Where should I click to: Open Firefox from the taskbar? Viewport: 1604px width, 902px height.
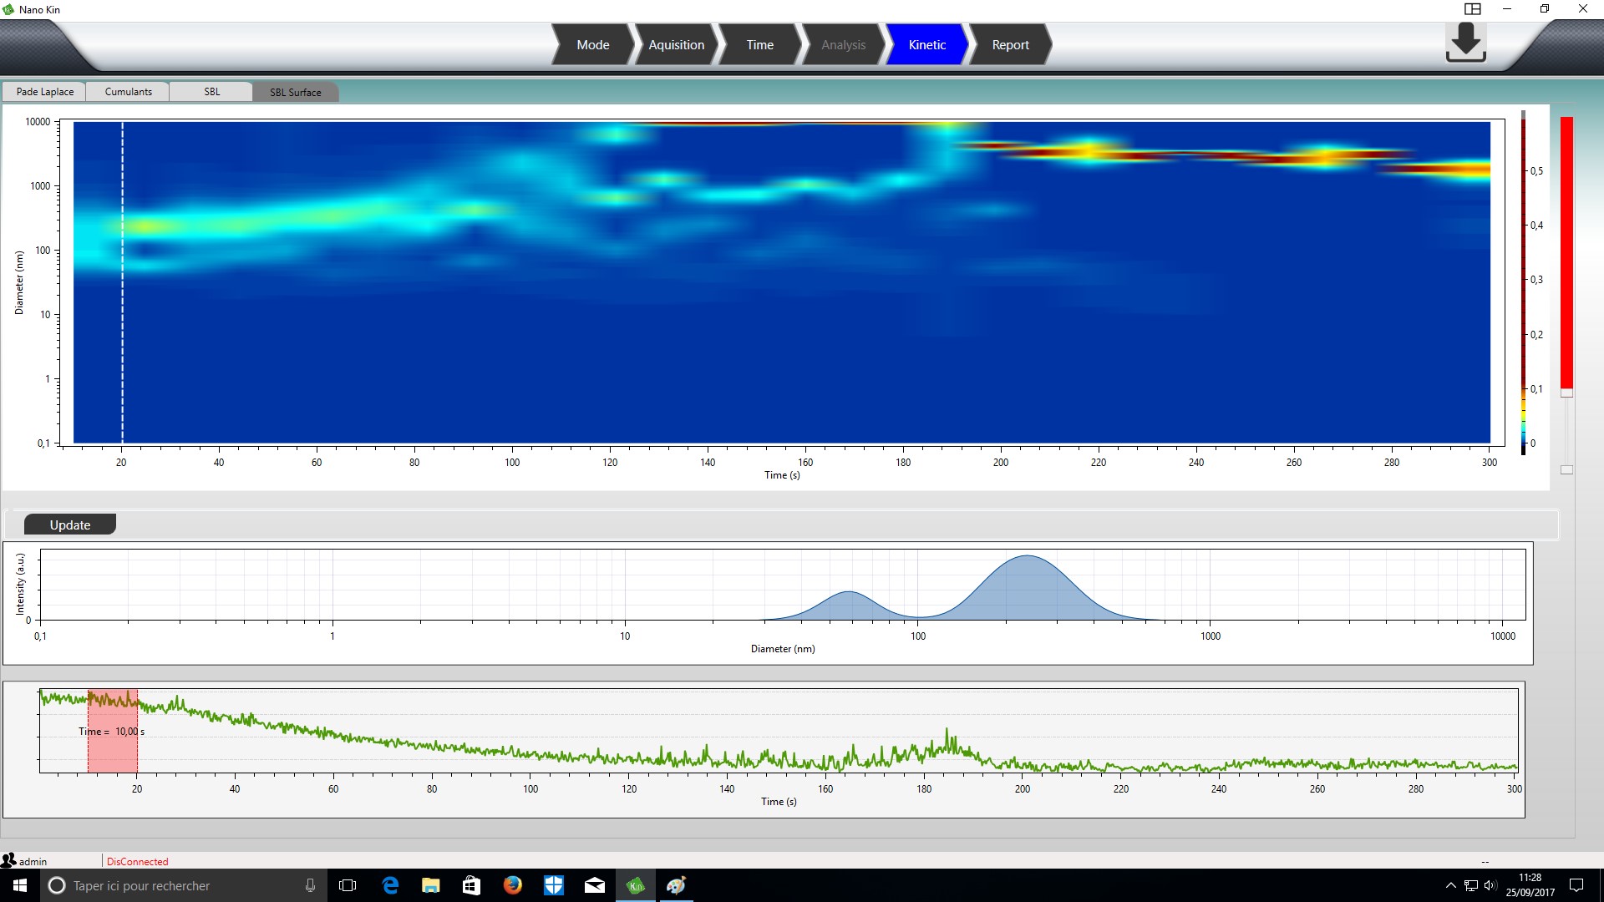pos(512,885)
